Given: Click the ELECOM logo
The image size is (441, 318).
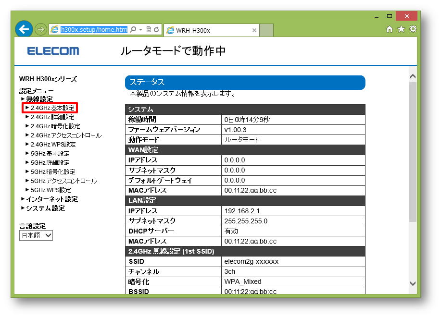Looking at the screenshot, I should [53, 51].
